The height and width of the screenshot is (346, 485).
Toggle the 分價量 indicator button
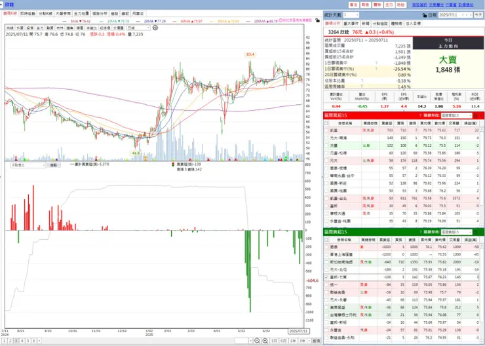[x=119, y=28]
